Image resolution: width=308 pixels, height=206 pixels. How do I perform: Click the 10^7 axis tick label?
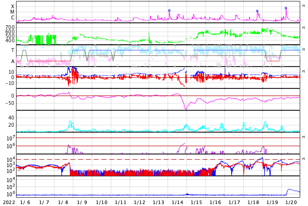pyautogui.click(x=10, y=138)
